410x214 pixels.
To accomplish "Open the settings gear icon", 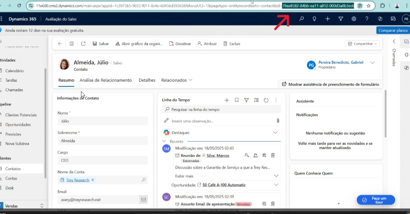I will pyautogui.click(x=354, y=19).
